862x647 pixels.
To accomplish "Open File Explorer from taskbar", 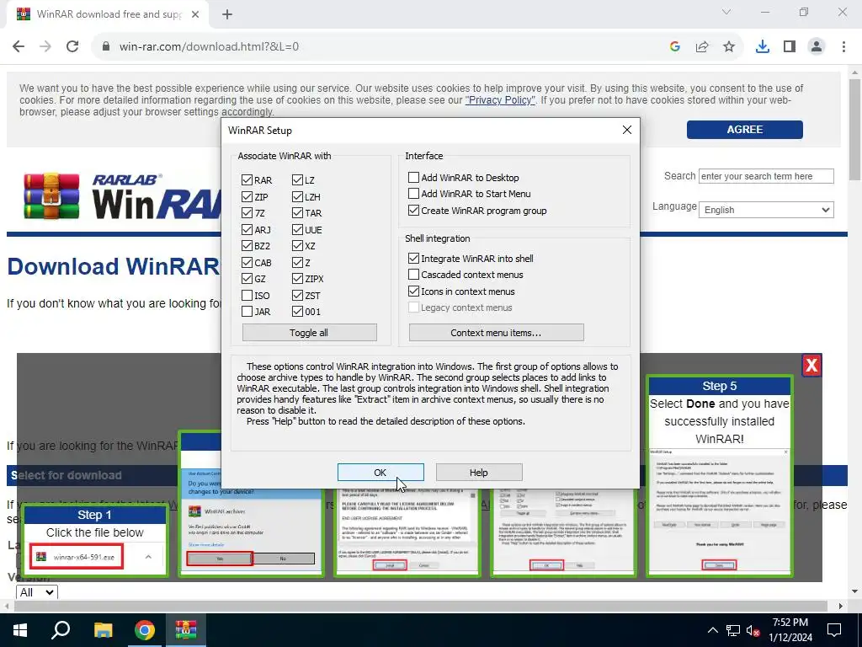I will [x=103, y=630].
